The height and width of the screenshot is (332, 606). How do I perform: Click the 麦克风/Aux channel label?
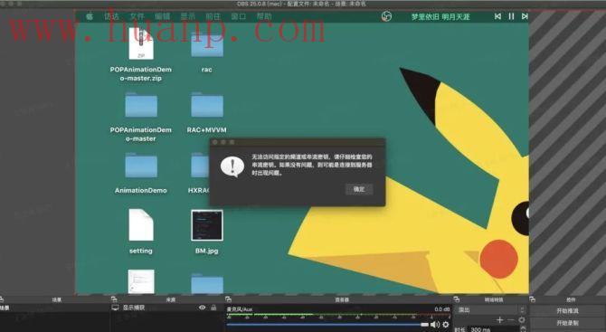coord(240,309)
